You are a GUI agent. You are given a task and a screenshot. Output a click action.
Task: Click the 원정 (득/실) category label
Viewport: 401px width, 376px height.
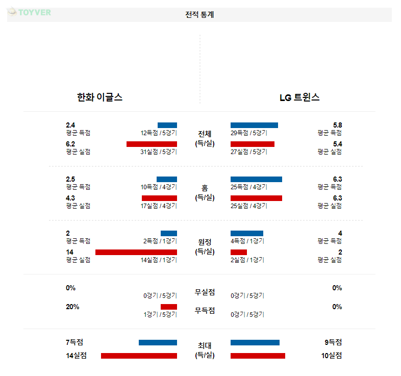tap(205, 246)
